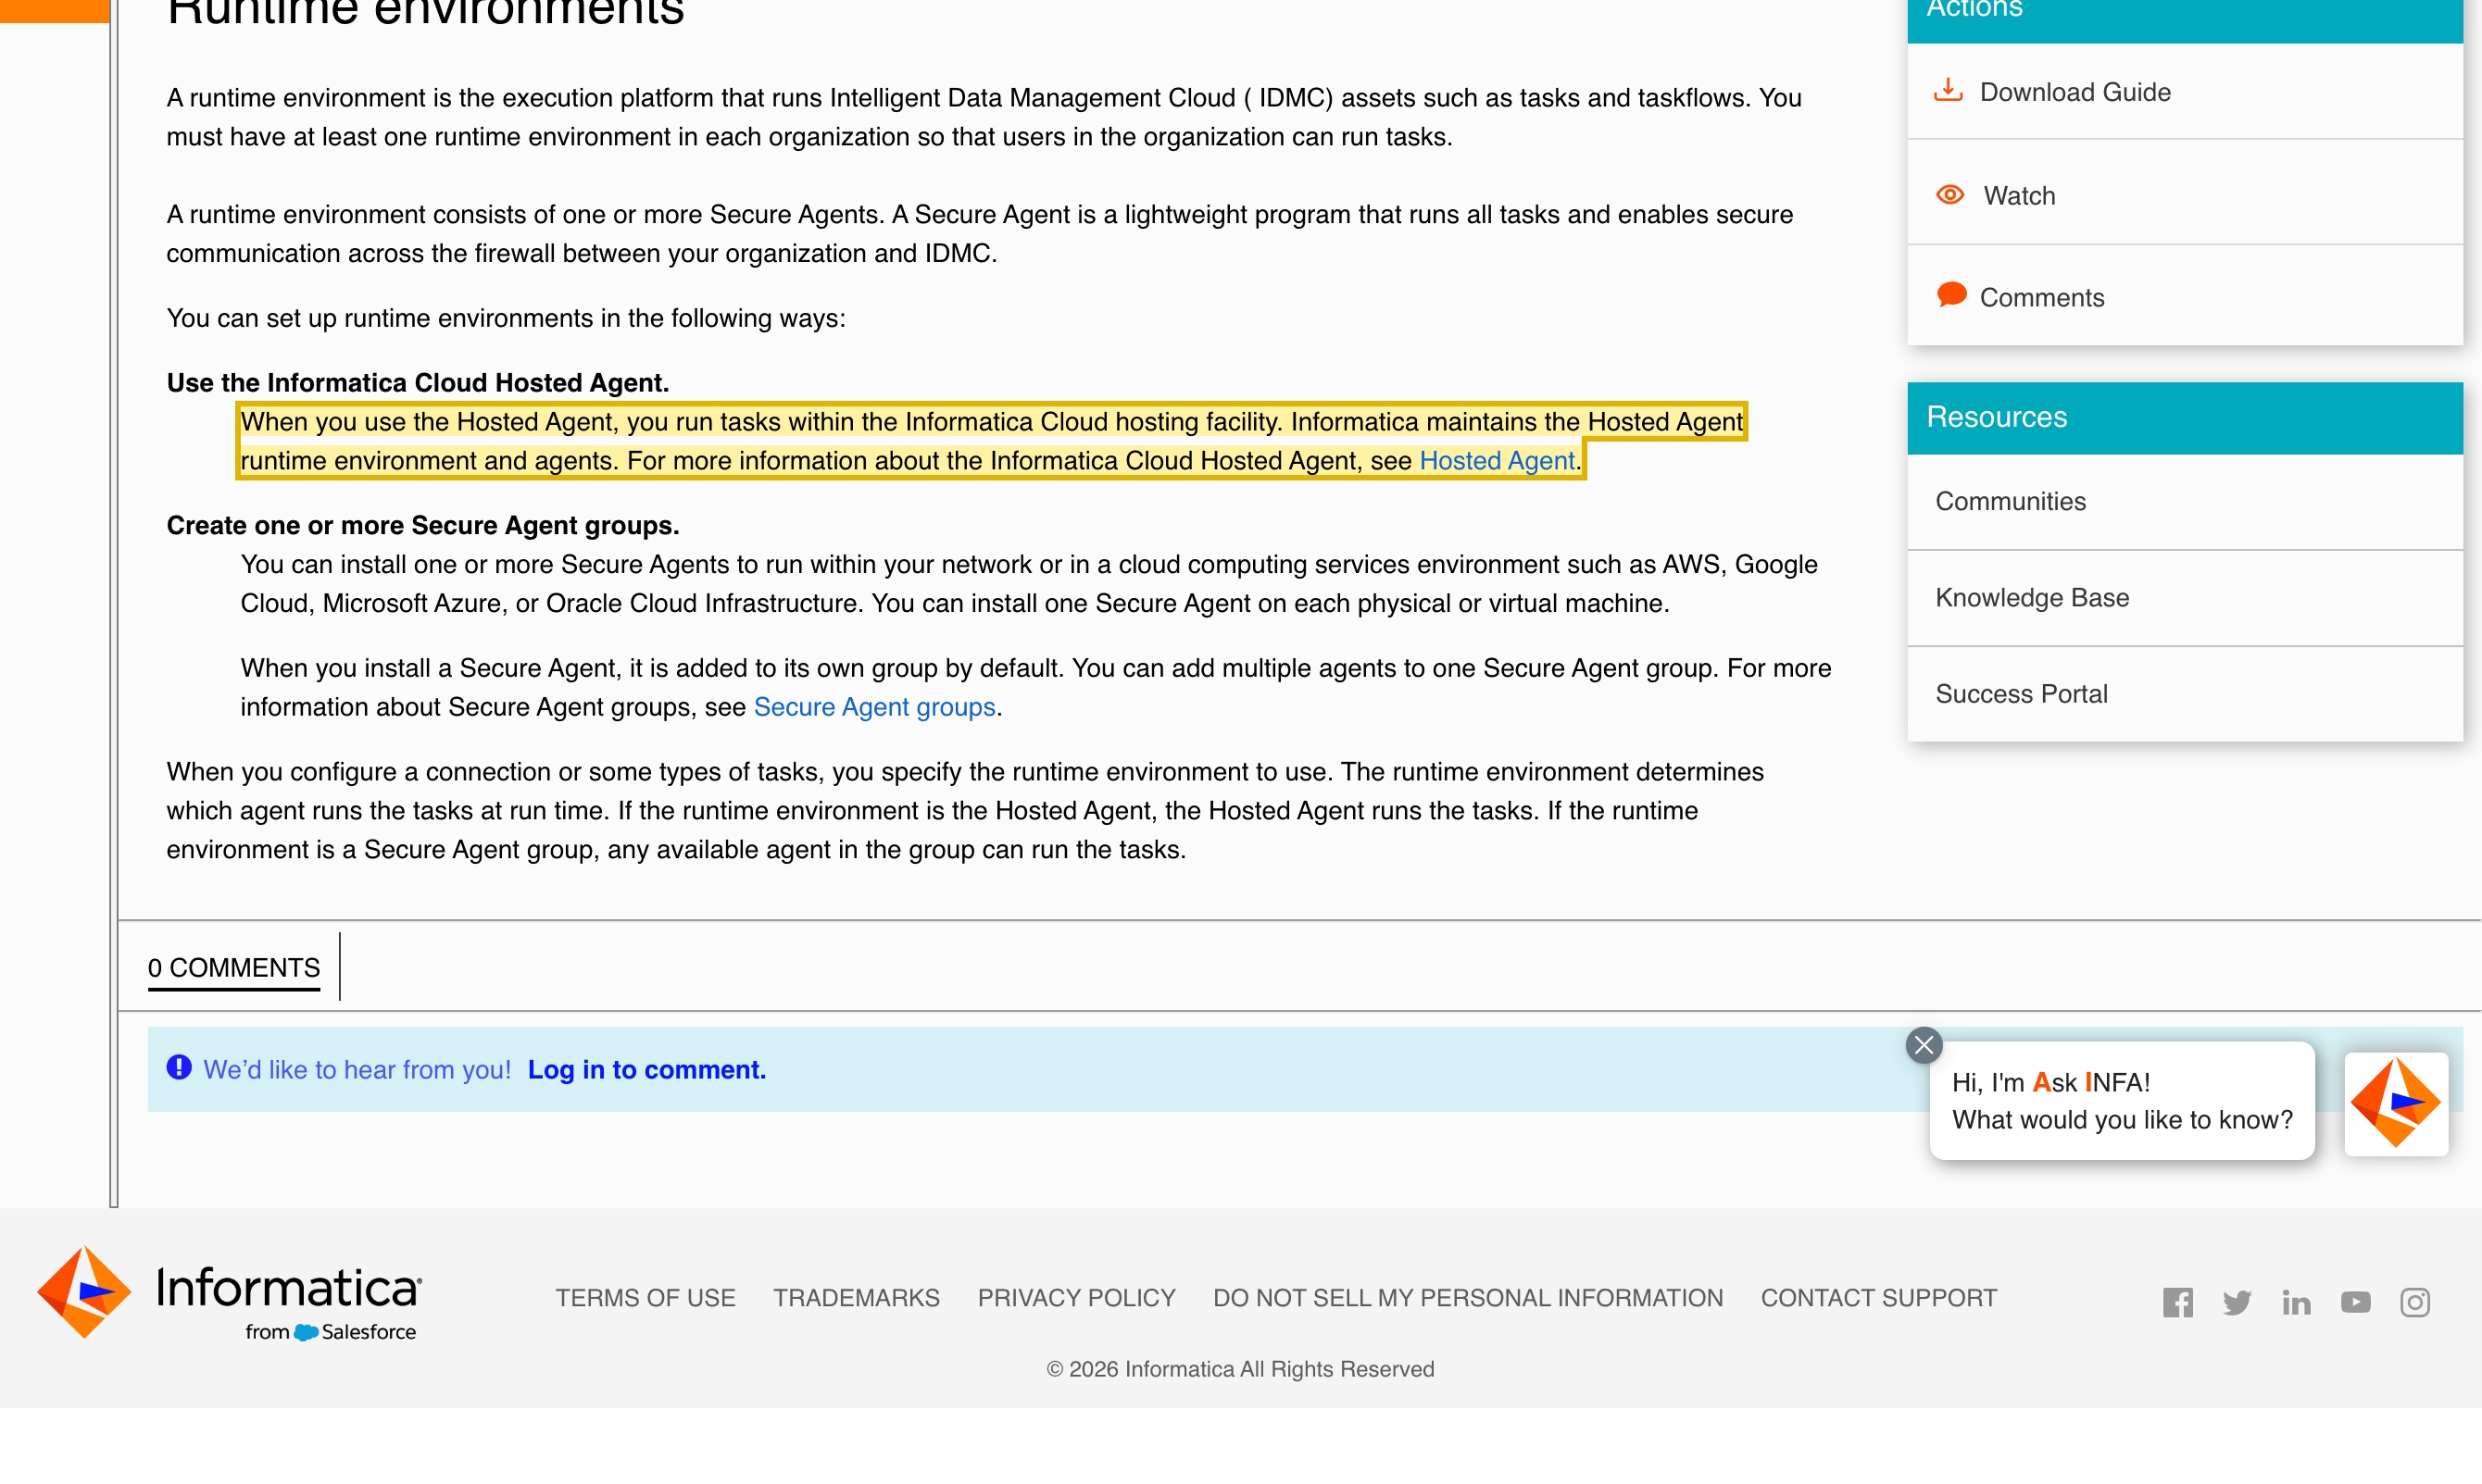2482x1484 pixels.
Task: Click the orange eye Watch icon
Action: (x=1949, y=195)
